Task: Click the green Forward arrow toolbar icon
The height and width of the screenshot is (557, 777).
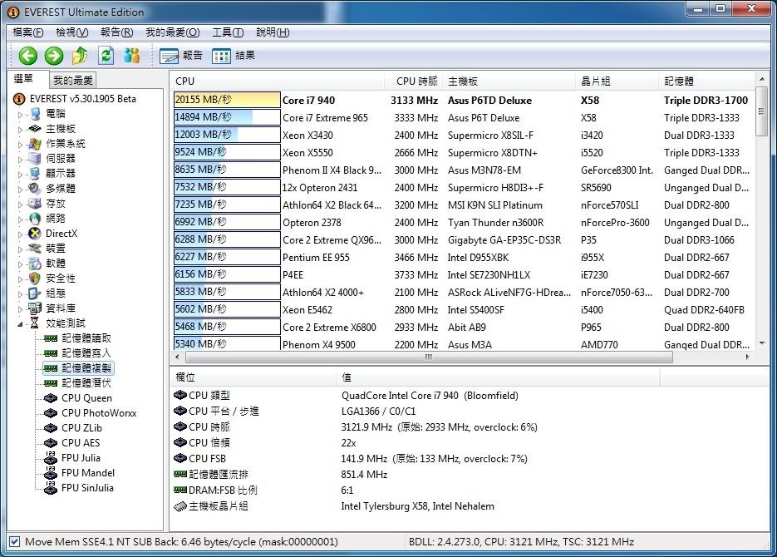Action: [54, 56]
